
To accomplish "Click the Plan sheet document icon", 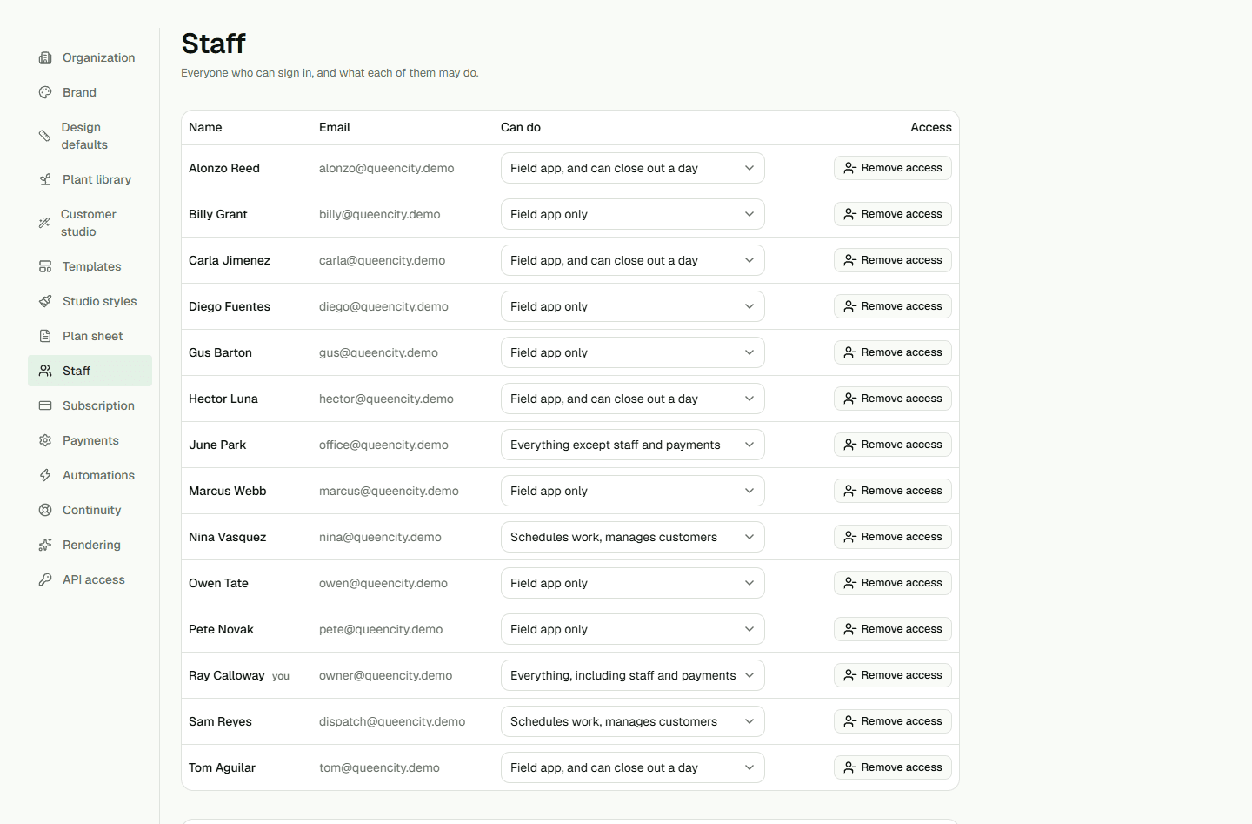I will 45,336.
